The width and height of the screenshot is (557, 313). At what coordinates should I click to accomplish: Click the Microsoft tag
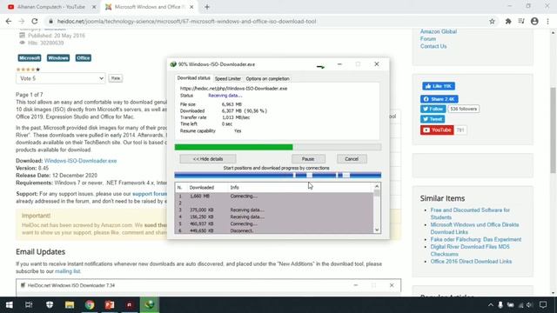[x=30, y=58]
